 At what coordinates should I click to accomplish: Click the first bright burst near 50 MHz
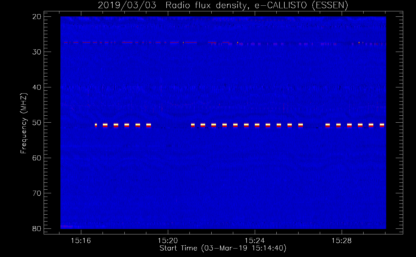96,125
